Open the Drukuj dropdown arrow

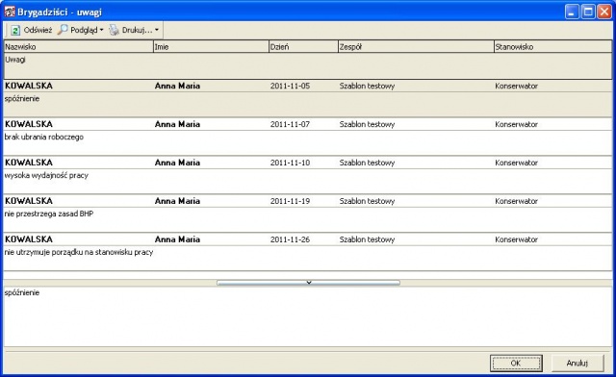pyautogui.click(x=156, y=30)
